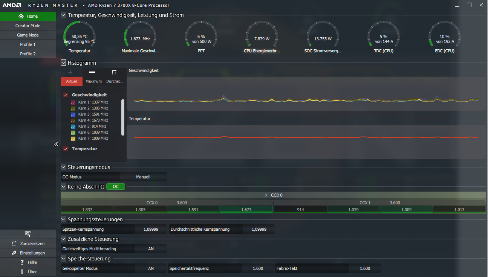The width and height of the screenshot is (488, 277).
Task: Open Über info icon
Action: coord(22,272)
